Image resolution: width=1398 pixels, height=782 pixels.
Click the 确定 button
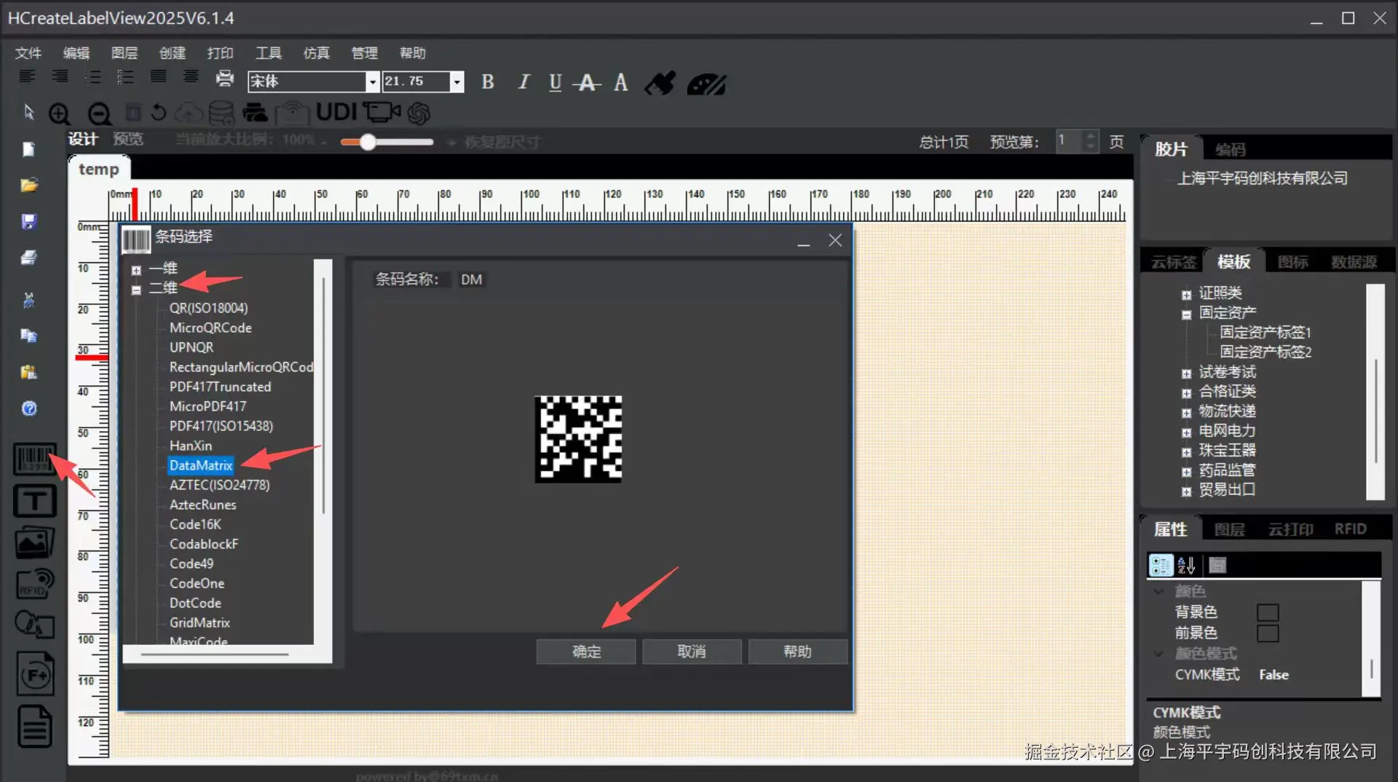tap(586, 652)
